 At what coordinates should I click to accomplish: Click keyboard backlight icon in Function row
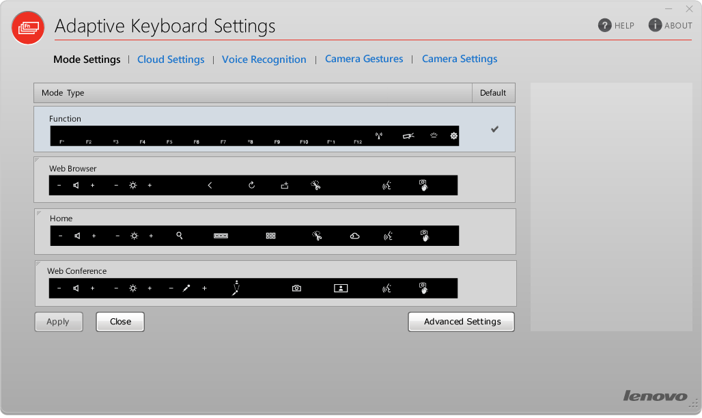tap(434, 135)
